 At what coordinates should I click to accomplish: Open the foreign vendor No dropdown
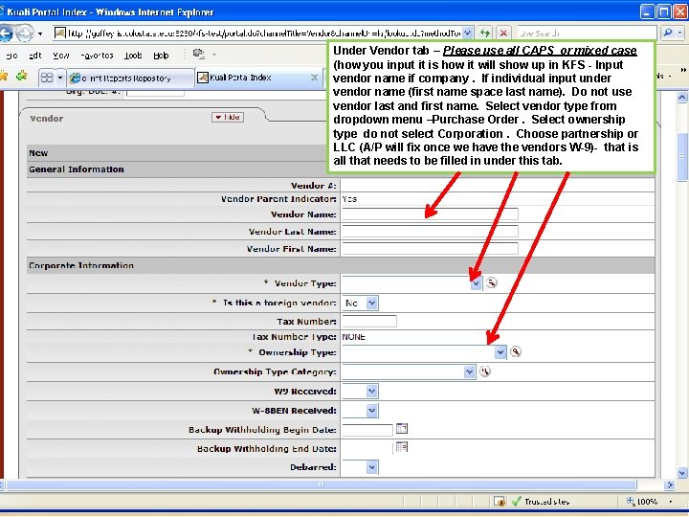pyautogui.click(x=371, y=303)
